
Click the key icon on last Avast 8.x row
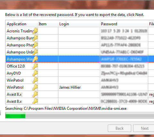35,101
